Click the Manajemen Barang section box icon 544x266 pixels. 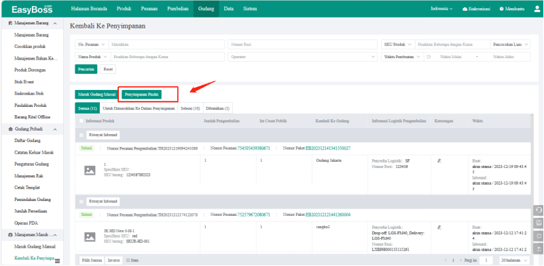point(10,23)
